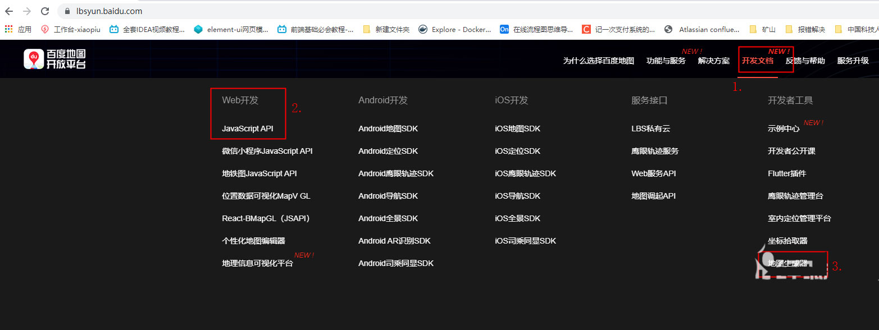Open 地铁图JavaScript API link
The image size is (879, 330).
(x=259, y=173)
